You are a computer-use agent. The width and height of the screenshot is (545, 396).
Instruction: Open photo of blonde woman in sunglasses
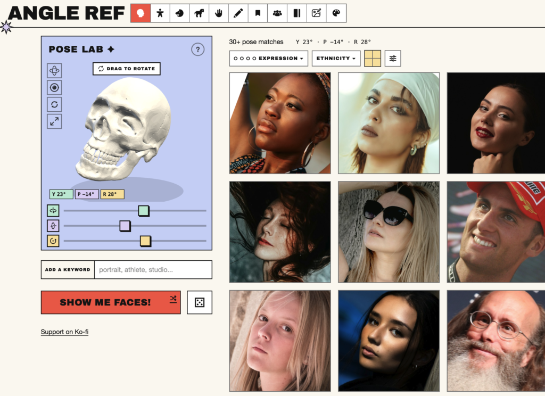(x=389, y=232)
